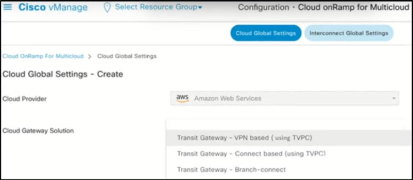
Task: Open the hamburger navigation menu
Action: coord(7,7)
